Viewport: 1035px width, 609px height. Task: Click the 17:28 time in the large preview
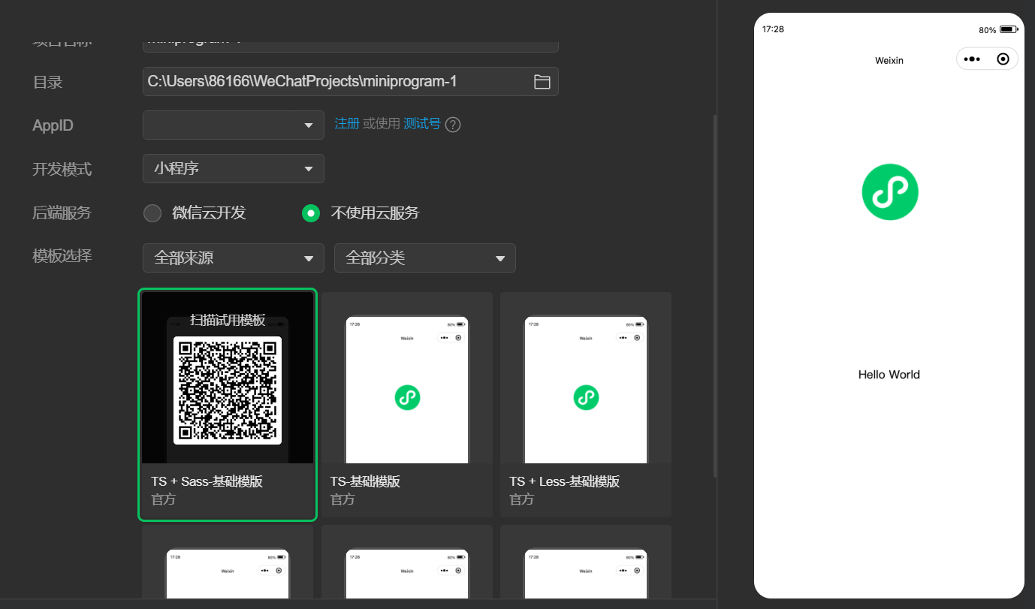[773, 29]
